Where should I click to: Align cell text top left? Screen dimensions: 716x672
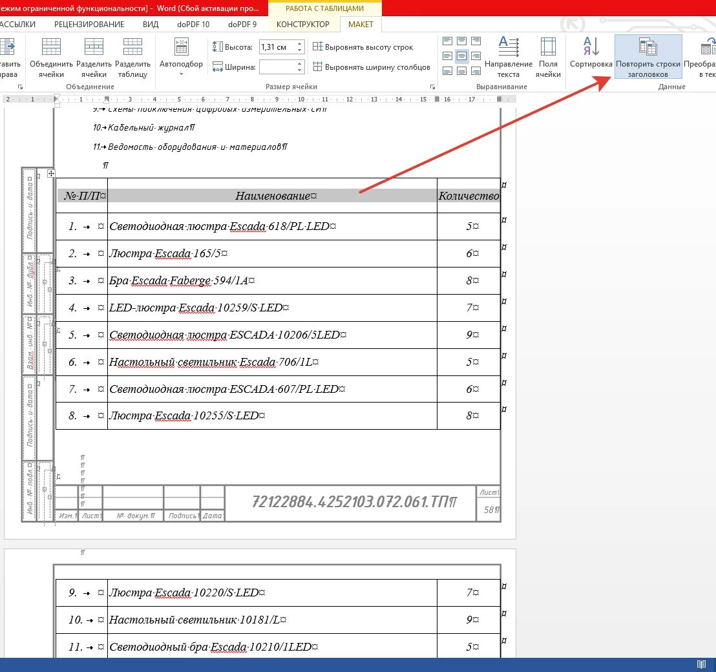pyautogui.click(x=447, y=41)
